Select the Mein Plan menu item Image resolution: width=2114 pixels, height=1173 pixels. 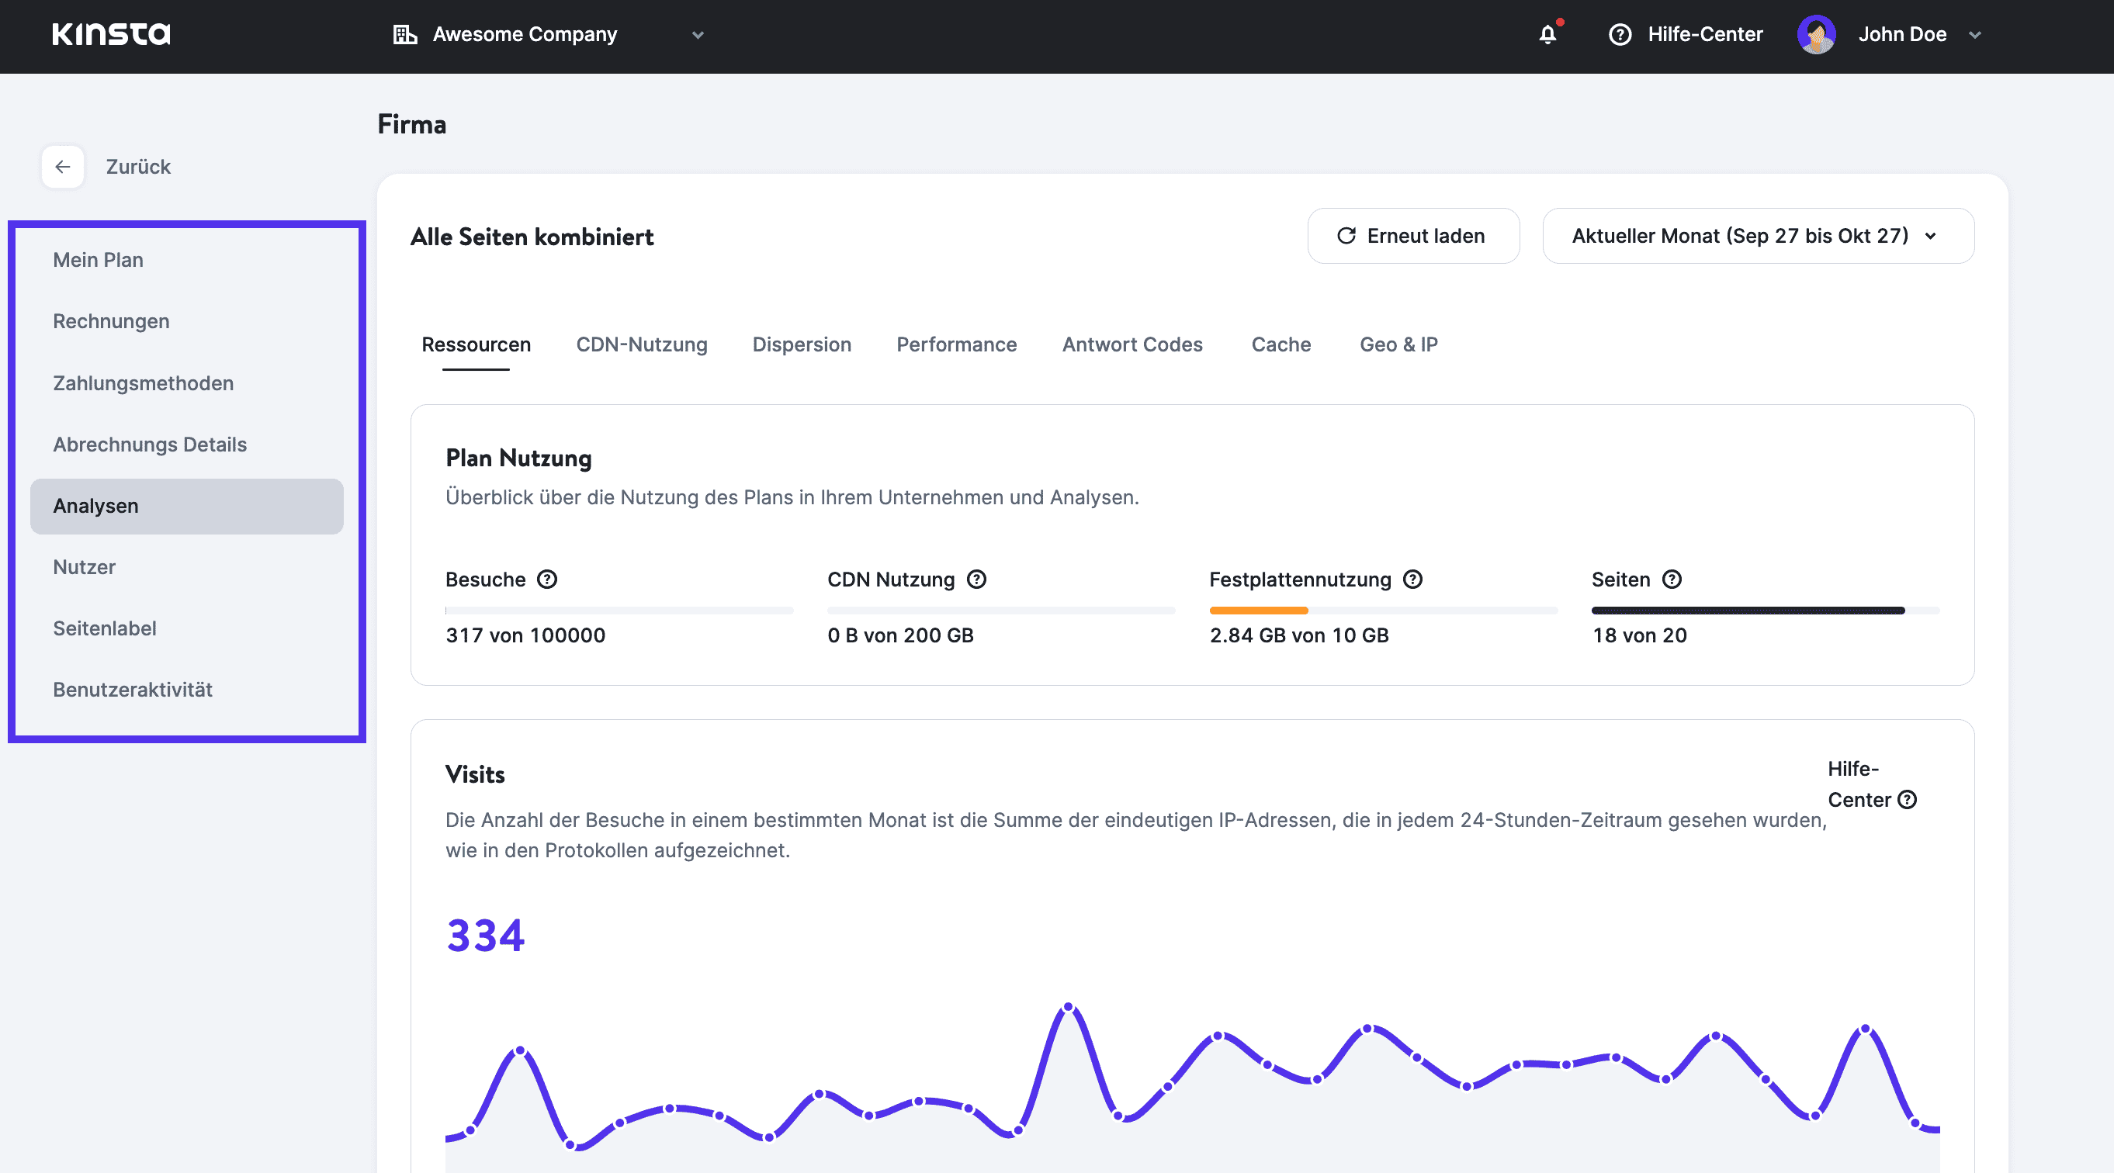coord(97,258)
